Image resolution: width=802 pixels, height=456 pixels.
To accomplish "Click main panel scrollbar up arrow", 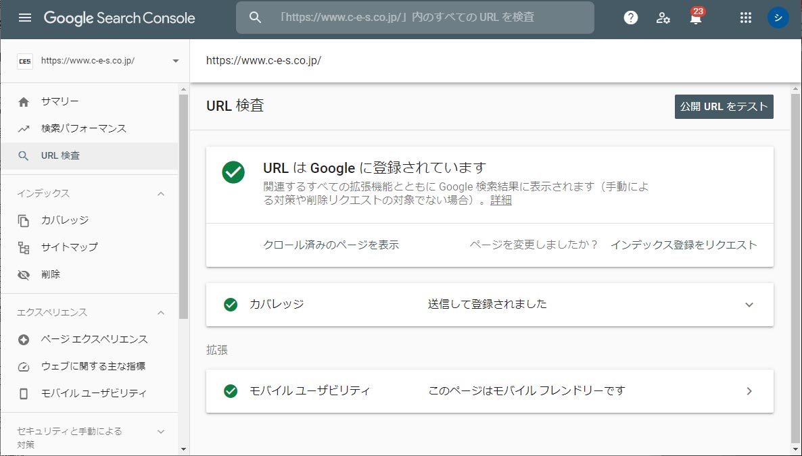I will point(795,89).
